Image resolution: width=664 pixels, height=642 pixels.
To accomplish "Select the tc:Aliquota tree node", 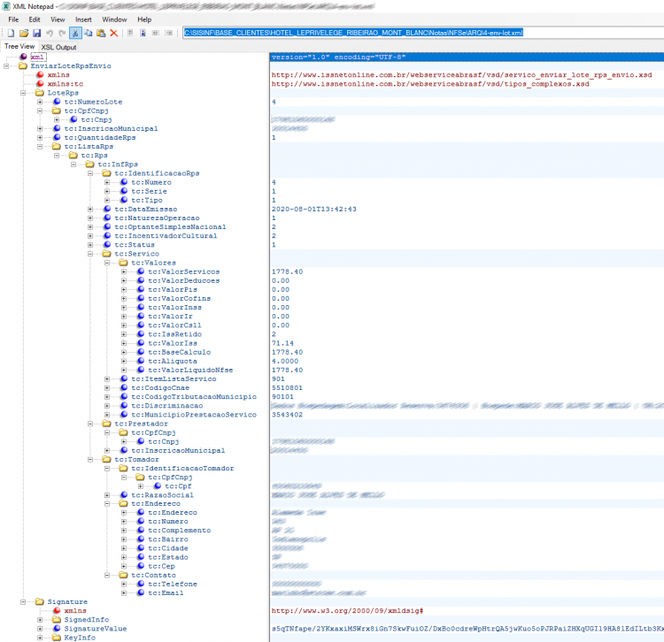I will click(173, 361).
